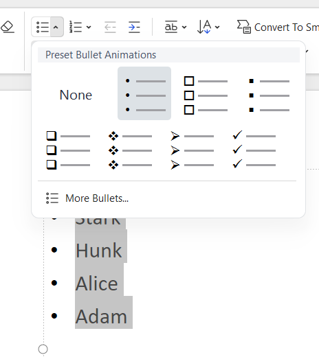This screenshot has height=357, width=319.
Task: Choose the arrowhead bullet preset
Action: click(x=192, y=150)
